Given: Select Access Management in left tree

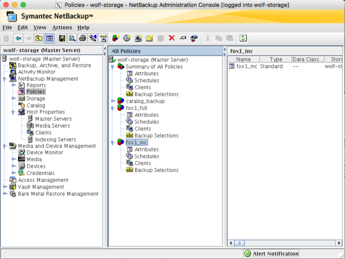Looking at the screenshot, I should pyautogui.click(x=43, y=180).
